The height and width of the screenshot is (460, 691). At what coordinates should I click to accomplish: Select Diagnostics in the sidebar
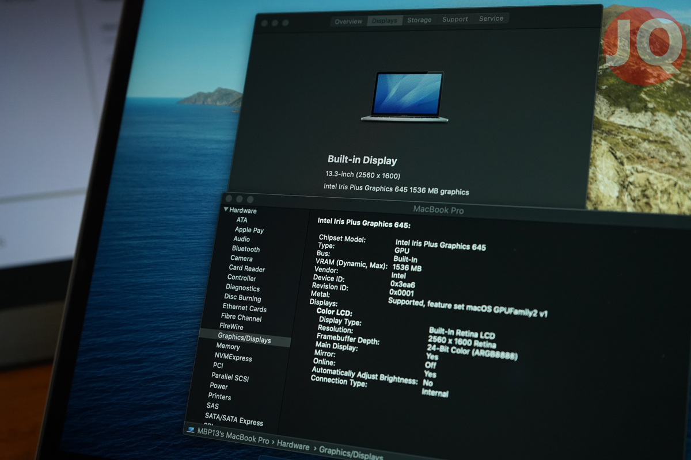[243, 288]
